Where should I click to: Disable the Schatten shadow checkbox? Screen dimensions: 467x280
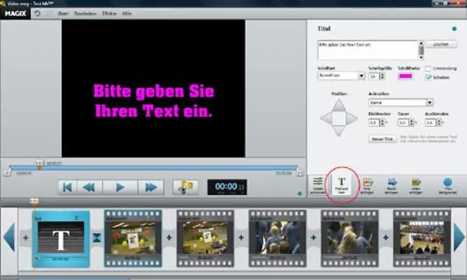click(428, 77)
